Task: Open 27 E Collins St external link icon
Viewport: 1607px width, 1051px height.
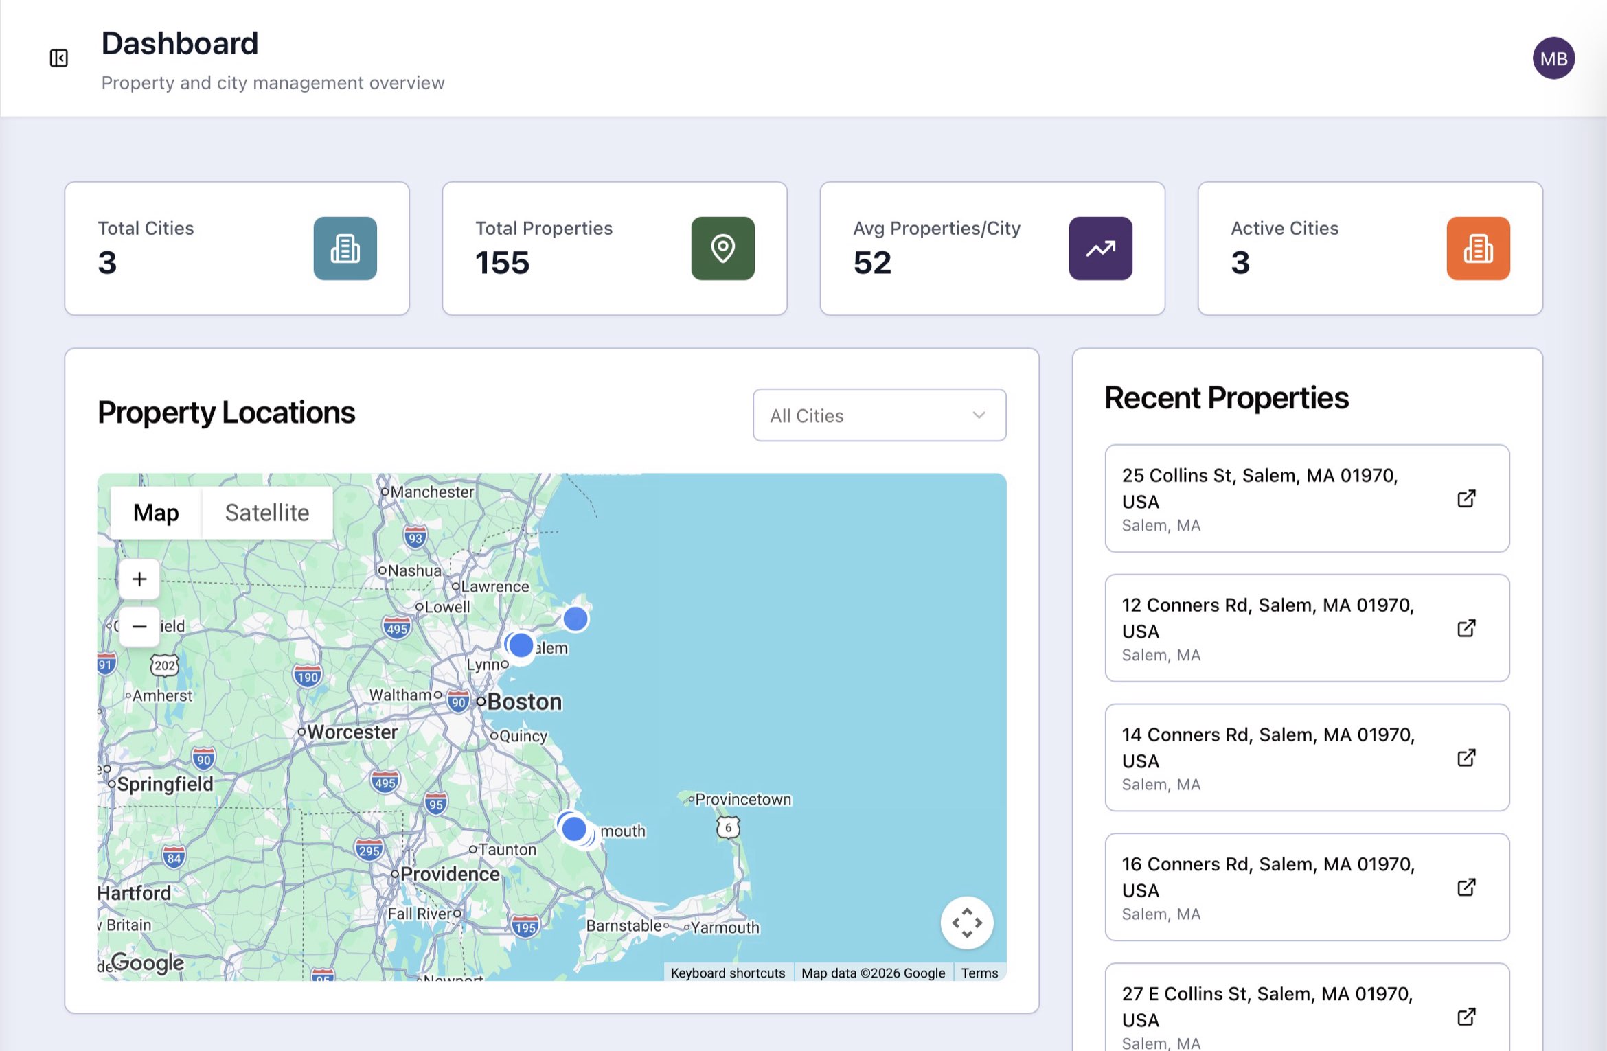Action: (x=1466, y=1017)
